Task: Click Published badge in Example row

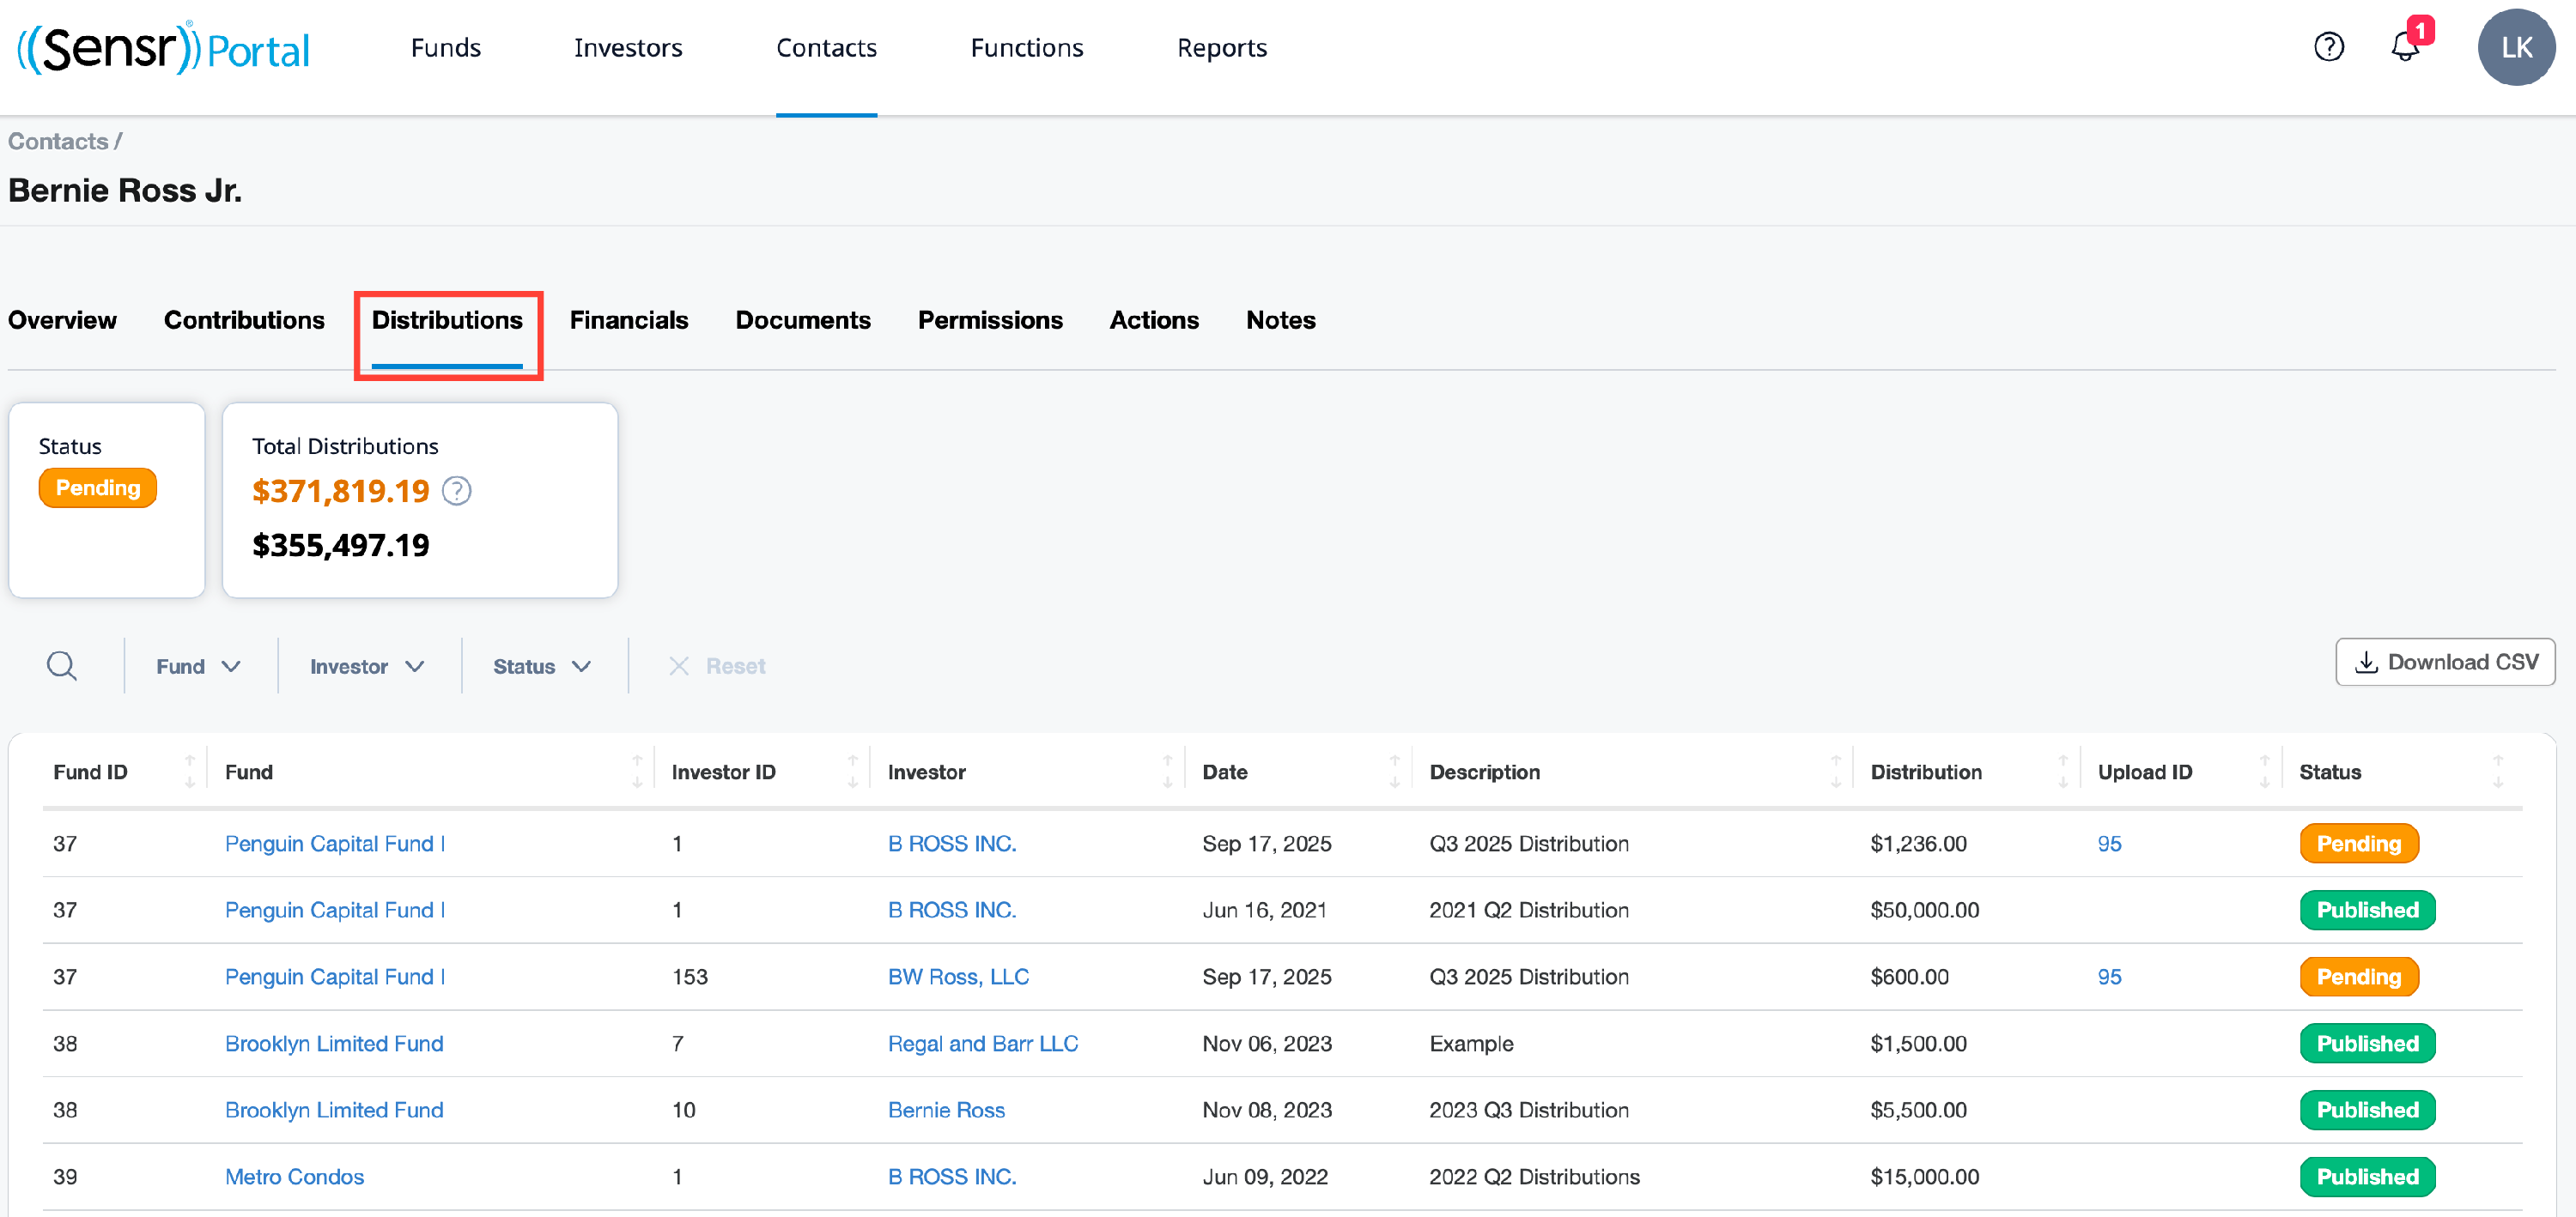Action: 2367,1044
